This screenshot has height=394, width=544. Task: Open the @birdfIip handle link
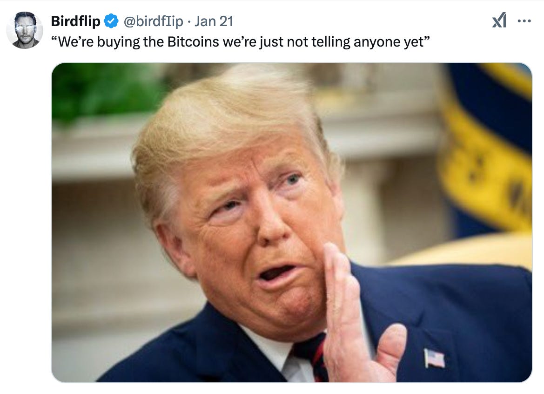click(154, 21)
